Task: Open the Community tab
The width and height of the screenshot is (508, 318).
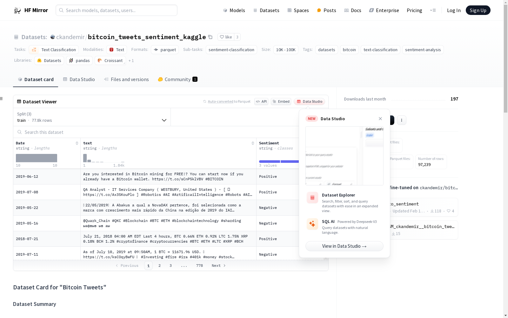Action: [177, 79]
